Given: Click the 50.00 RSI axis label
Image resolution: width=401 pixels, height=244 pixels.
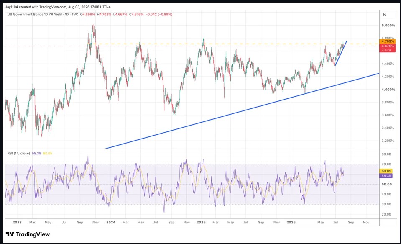Looking at the screenshot, I should (386, 184).
